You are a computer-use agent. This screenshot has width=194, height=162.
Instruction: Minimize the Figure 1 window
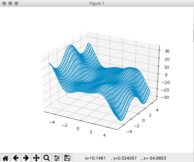pos(10,3)
